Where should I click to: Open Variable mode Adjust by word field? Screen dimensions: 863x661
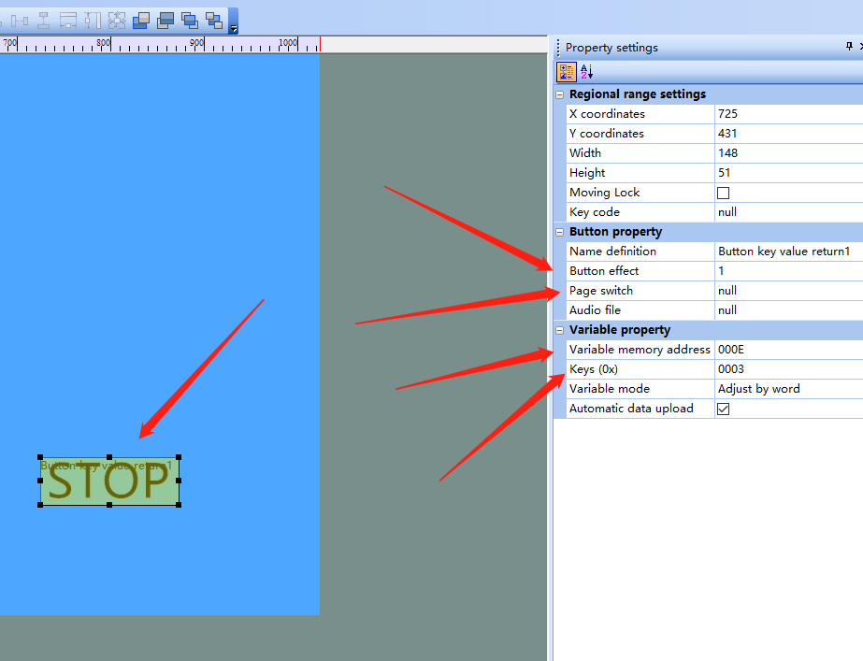click(x=789, y=389)
